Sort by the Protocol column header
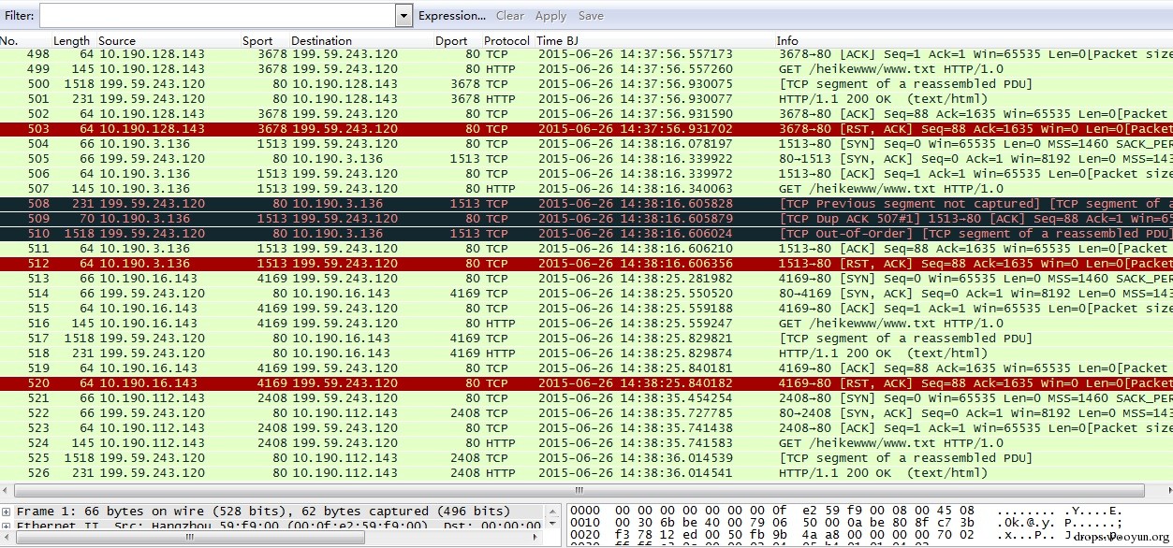 (x=506, y=41)
